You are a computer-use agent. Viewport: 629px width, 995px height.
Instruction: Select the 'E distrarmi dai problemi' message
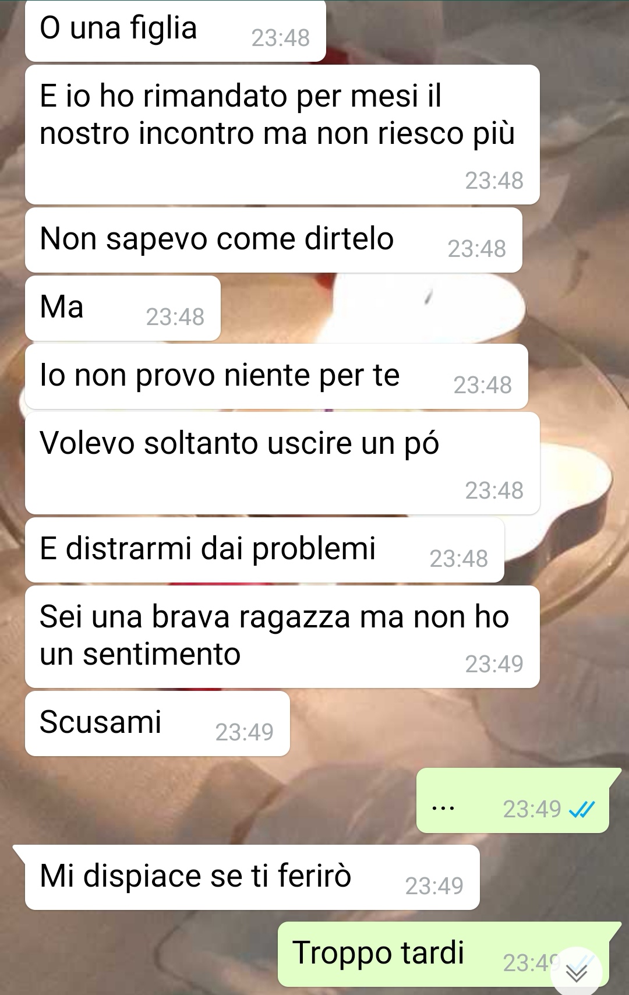pos(264,550)
